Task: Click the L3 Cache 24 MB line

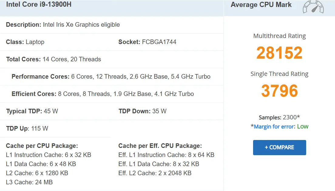Action: 29,182
